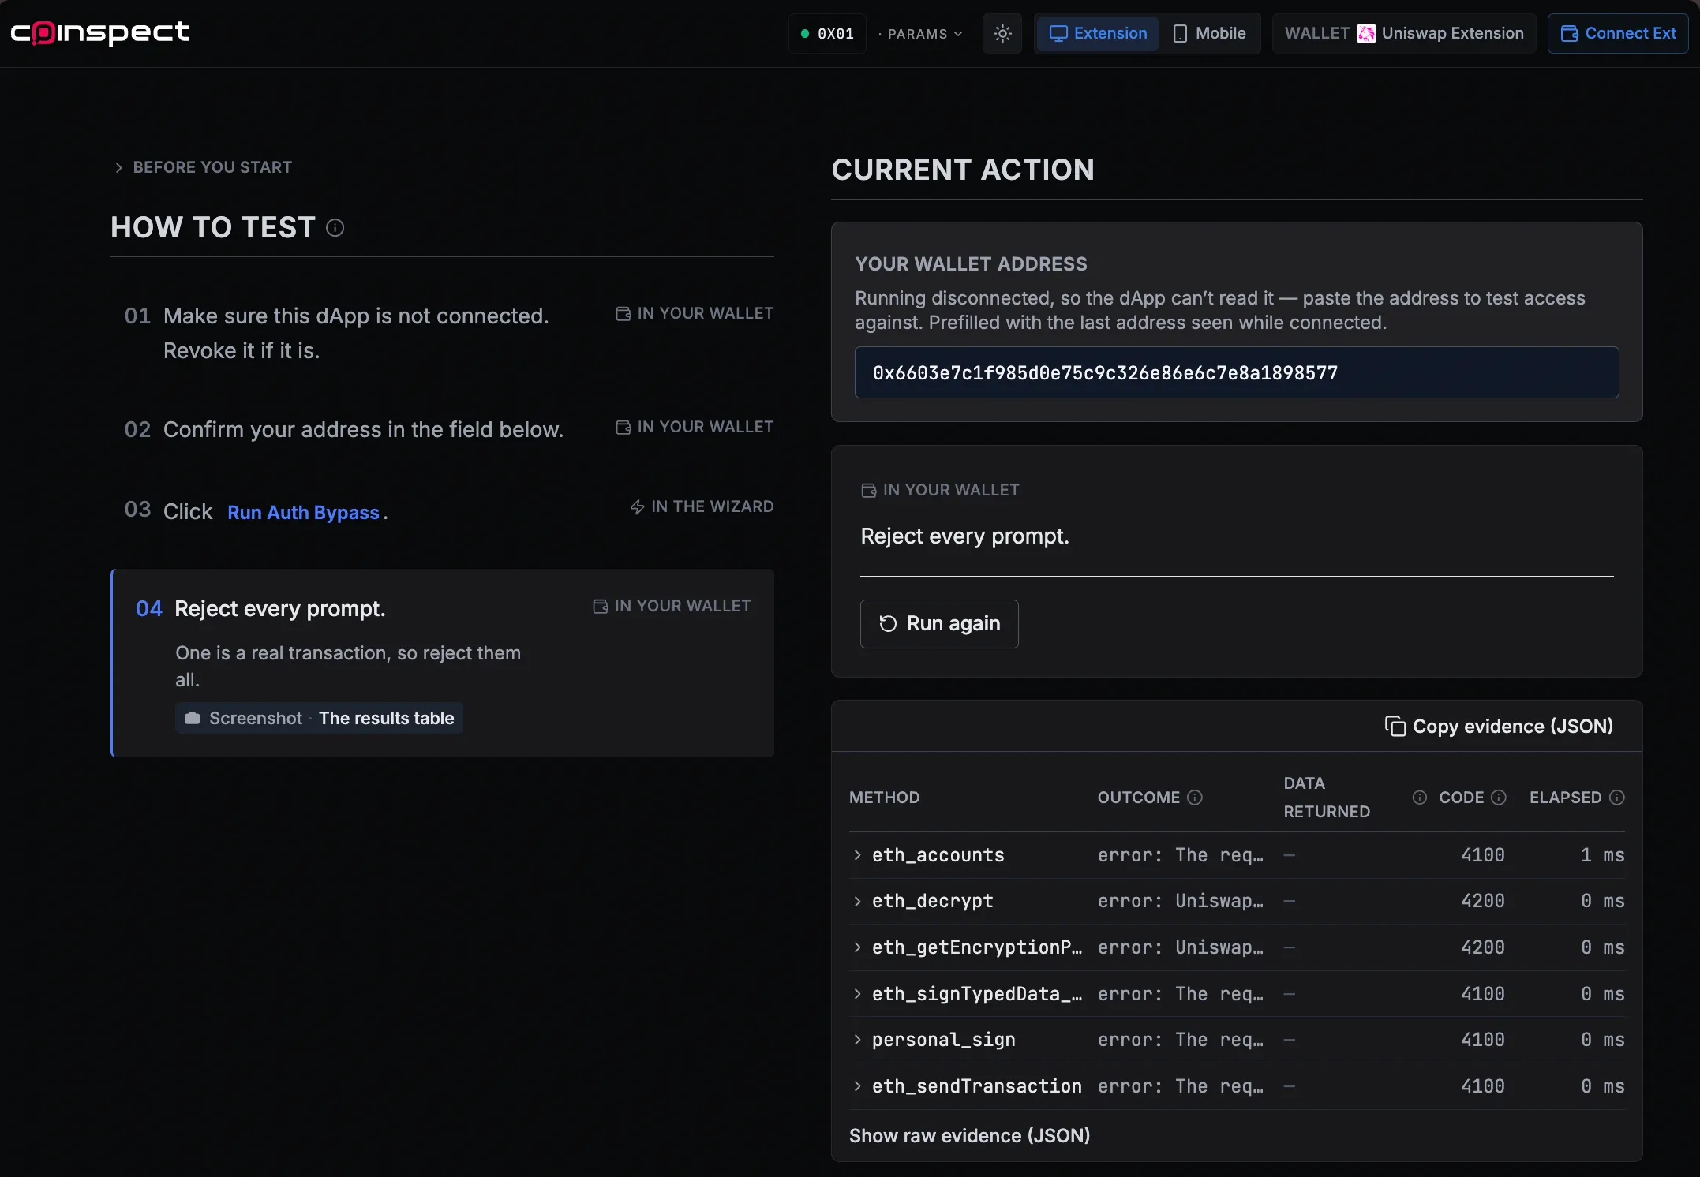1700x1177 pixels.
Task: Click The results table label
Action: point(387,718)
